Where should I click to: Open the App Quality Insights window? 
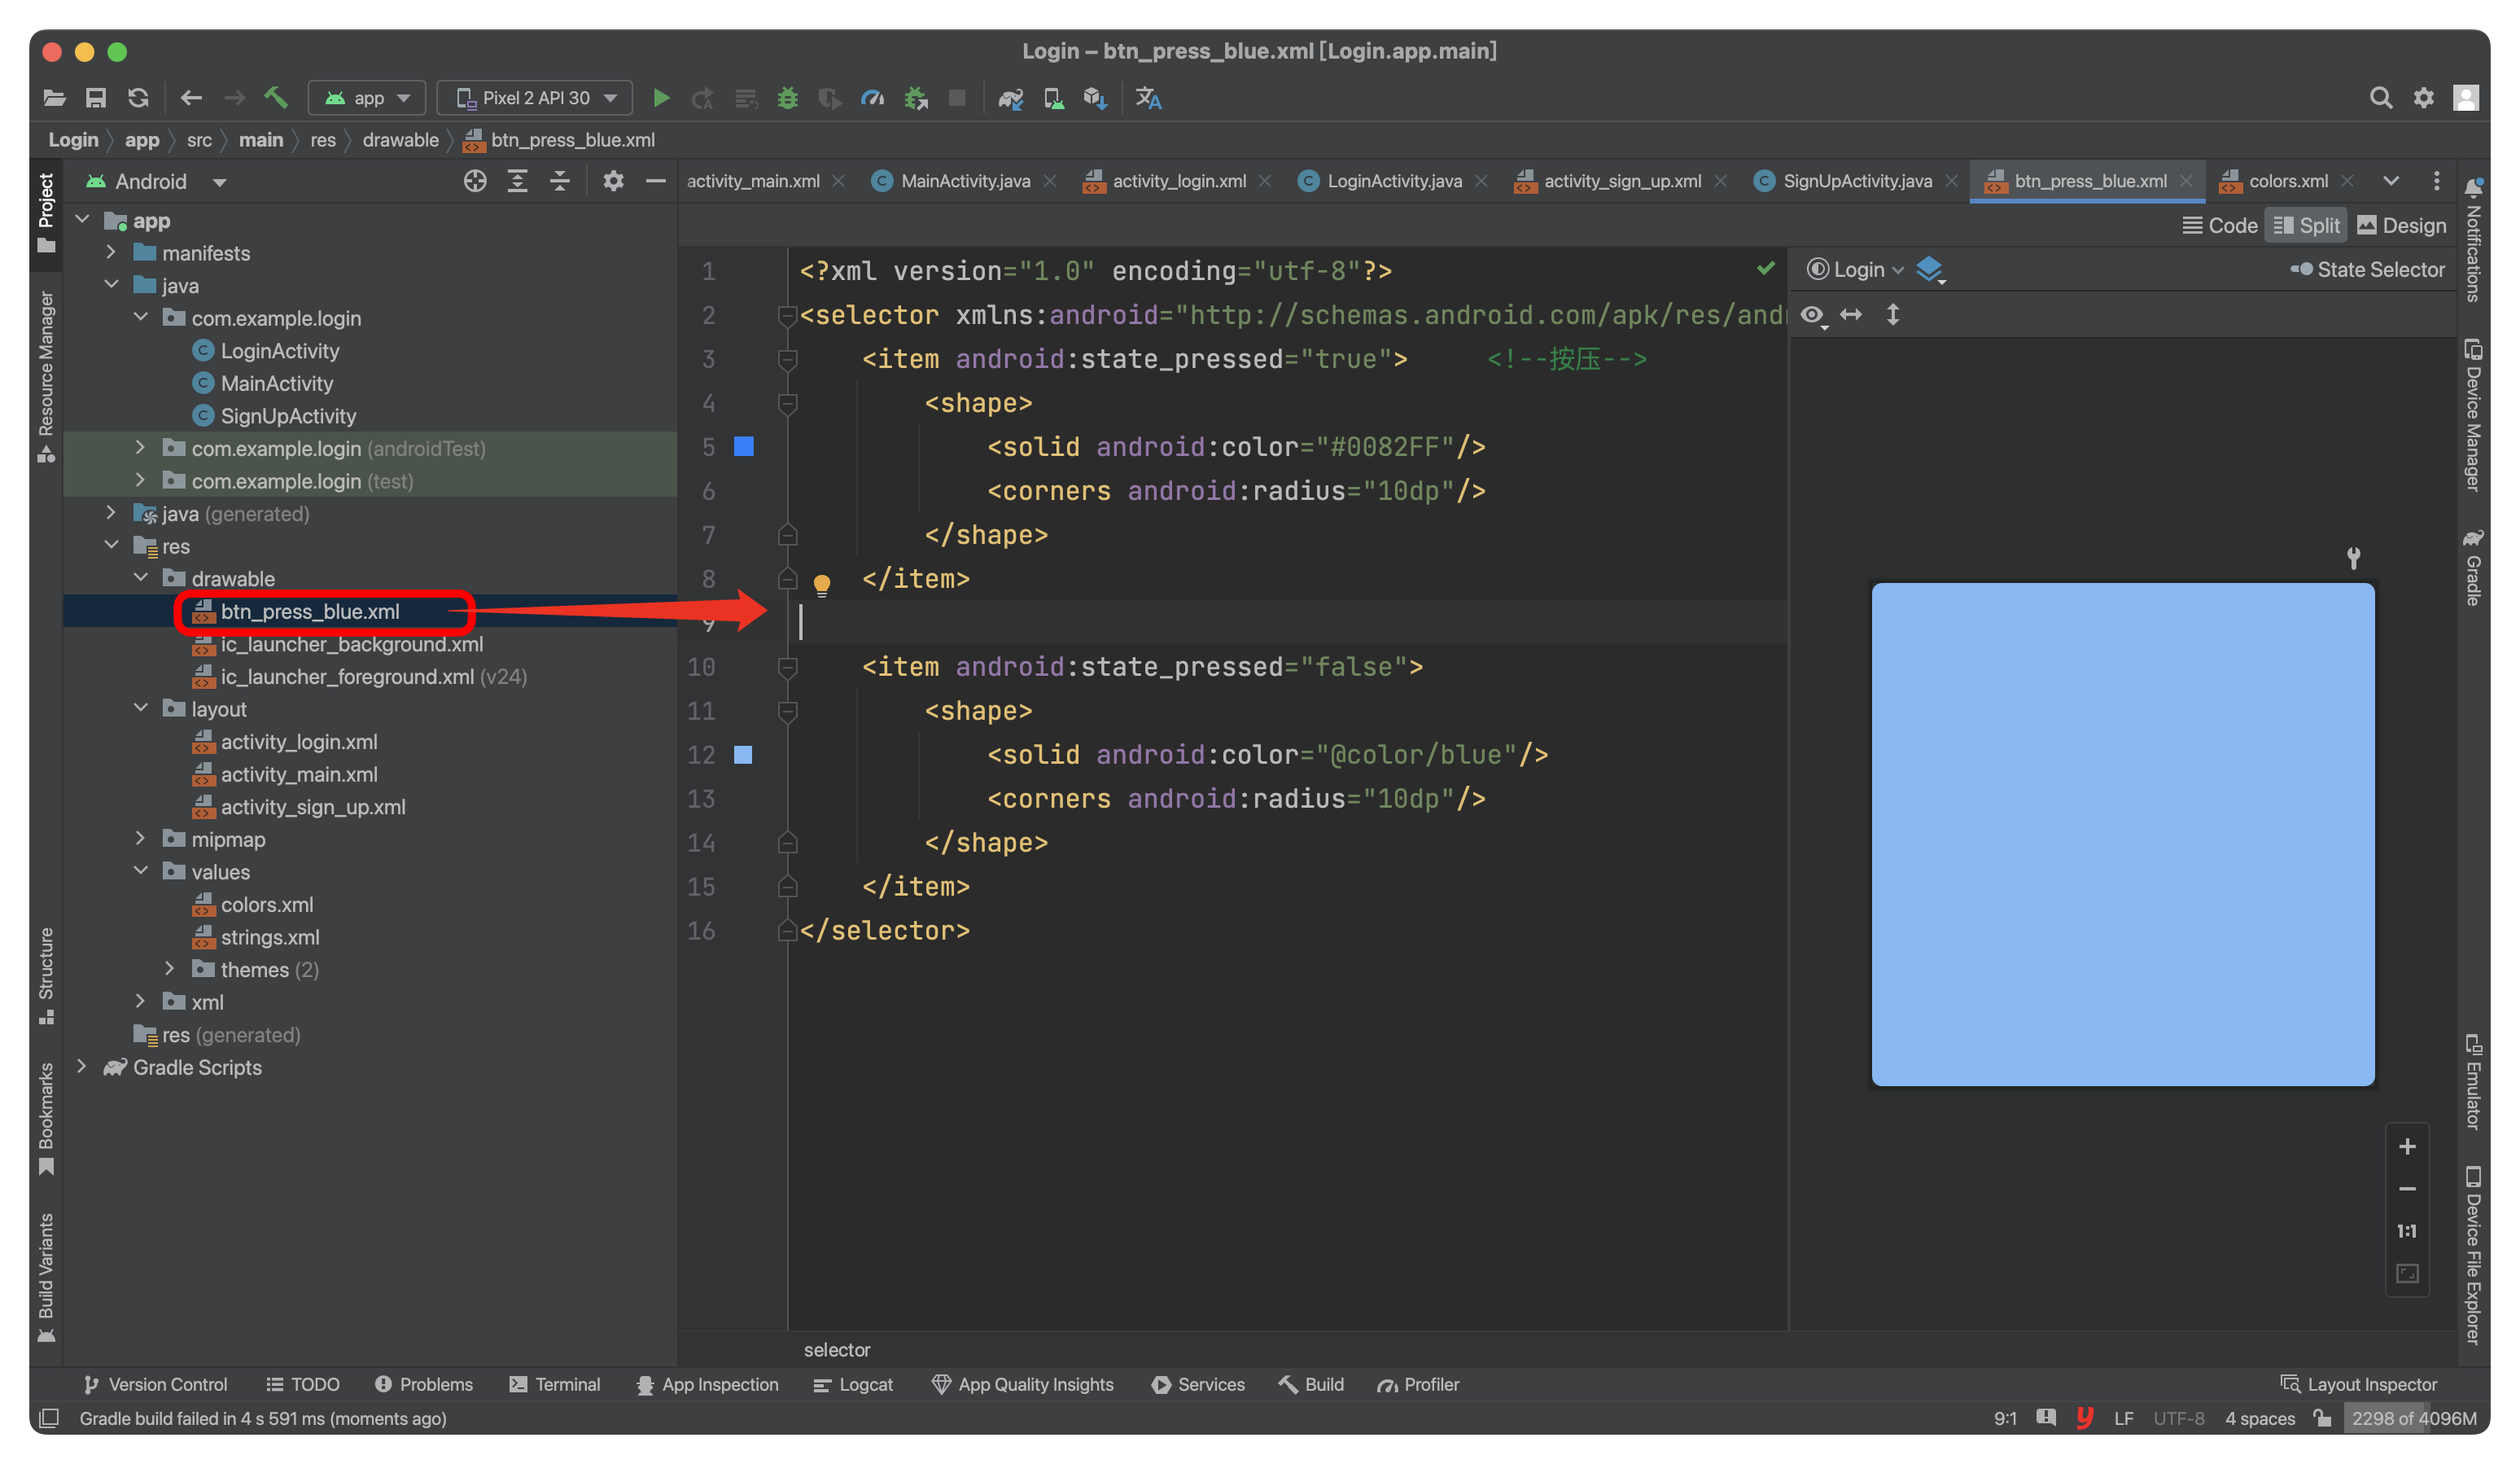[1022, 1384]
